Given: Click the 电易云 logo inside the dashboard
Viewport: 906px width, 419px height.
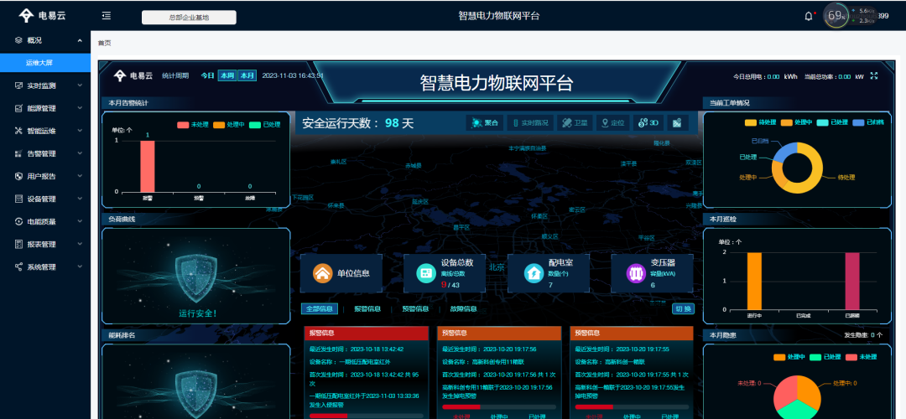Looking at the screenshot, I should tap(133, 75).
